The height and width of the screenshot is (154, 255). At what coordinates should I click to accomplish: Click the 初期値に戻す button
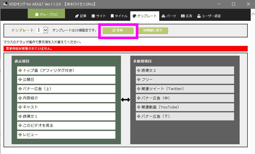point(153,30)
